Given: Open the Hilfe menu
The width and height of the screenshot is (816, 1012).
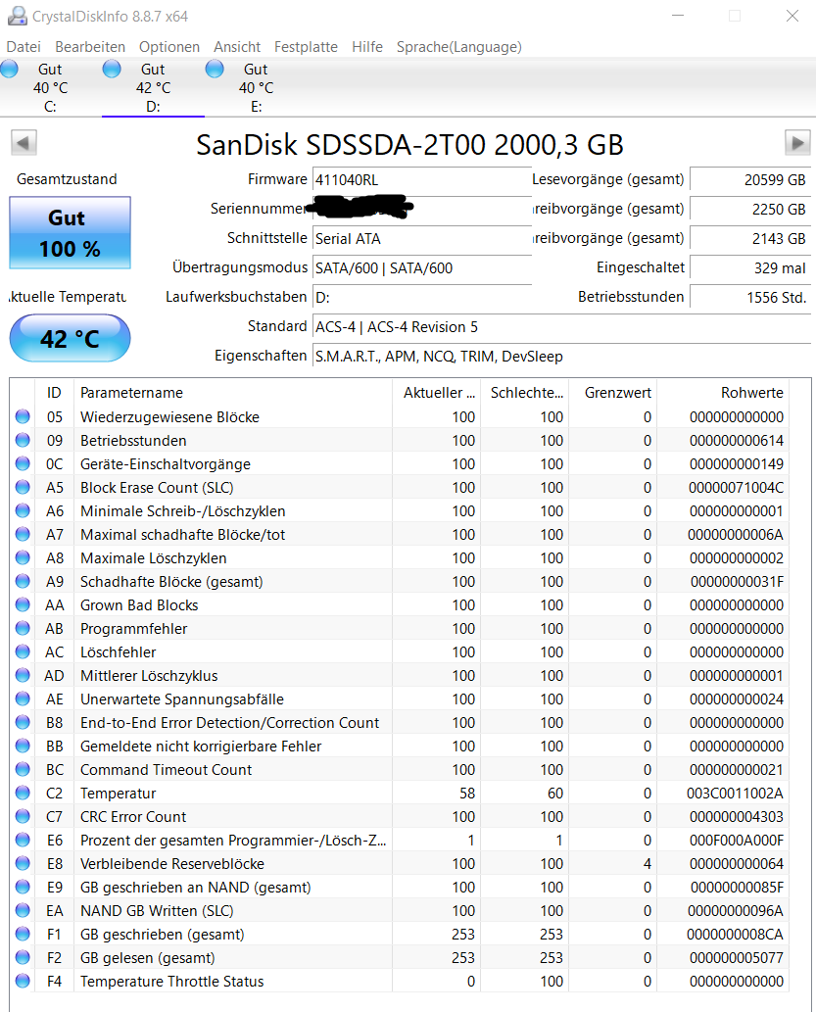Looking at the screenshot, I should (366, 46).
